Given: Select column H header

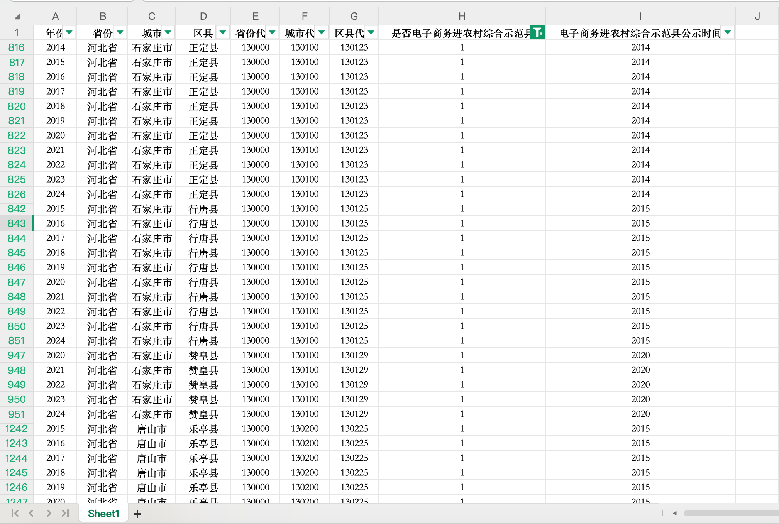Looking at the screenshot, I should coord(462,16).
